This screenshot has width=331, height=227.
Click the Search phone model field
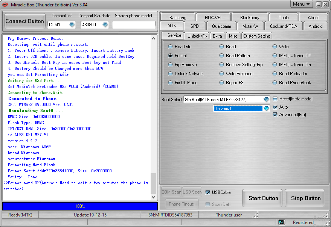(x=134, y=25)
